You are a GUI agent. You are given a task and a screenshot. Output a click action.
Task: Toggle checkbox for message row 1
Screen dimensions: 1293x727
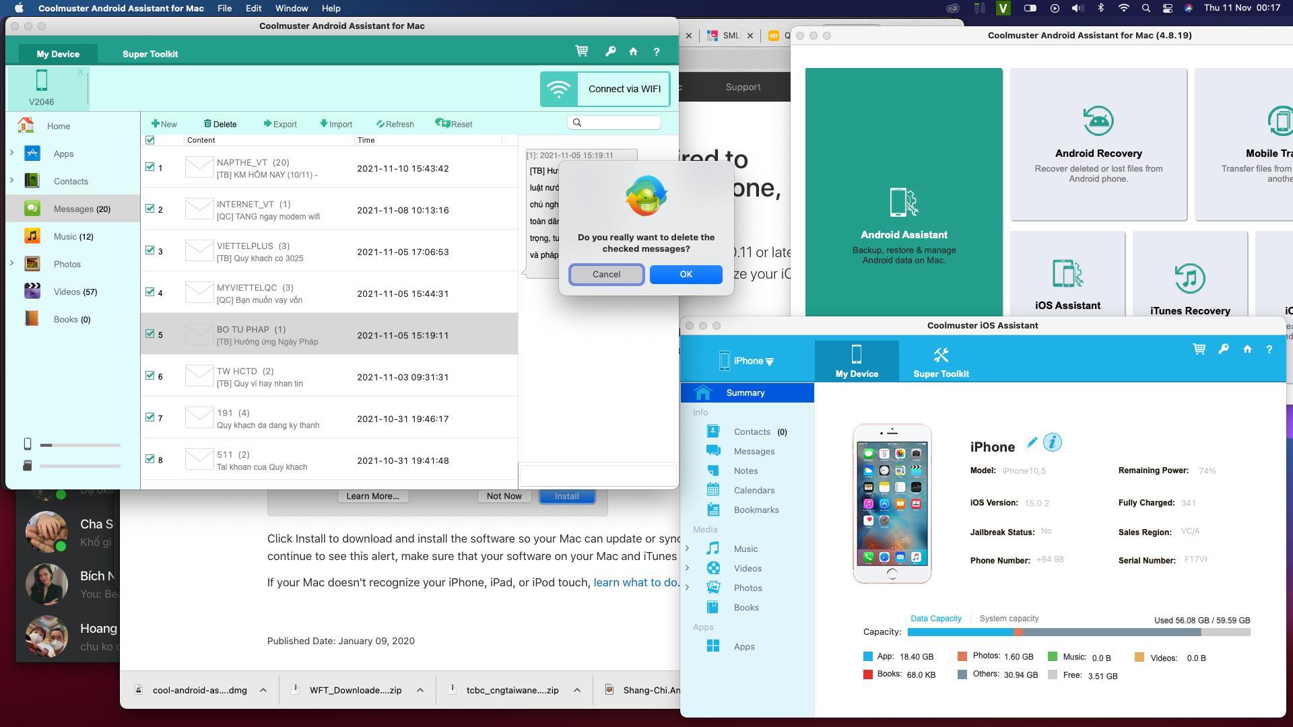coord(150,168)
